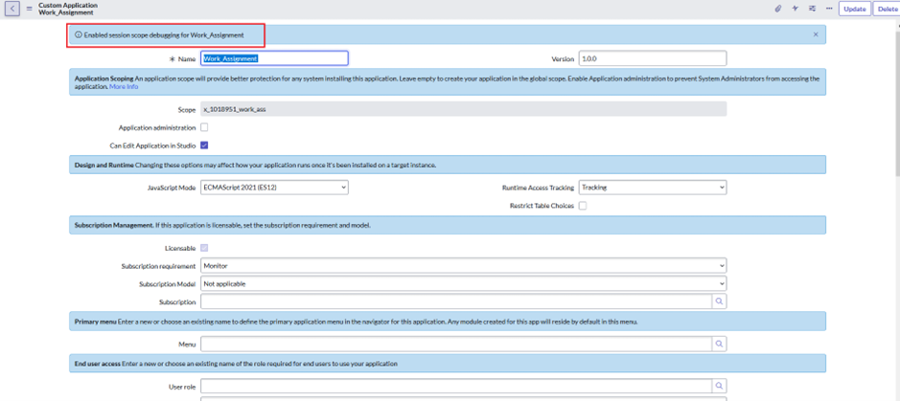
Task: Click the User role lookup magnifier icon
Action: coord(719,386)
